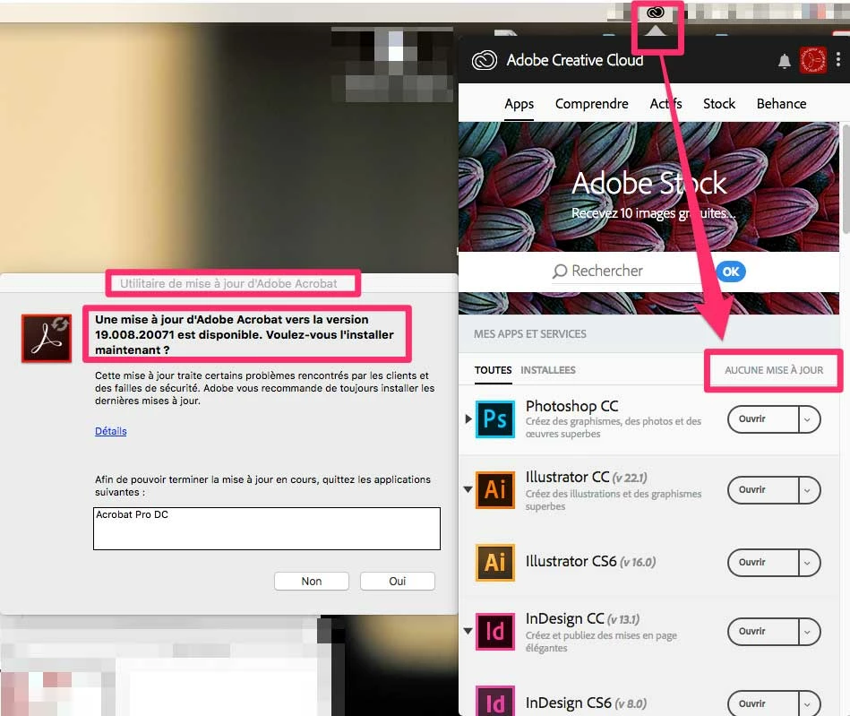Viewport: 850px width, 716px height.
Task: Select the TOUTES filter tab
Action: tap(493, 370)
